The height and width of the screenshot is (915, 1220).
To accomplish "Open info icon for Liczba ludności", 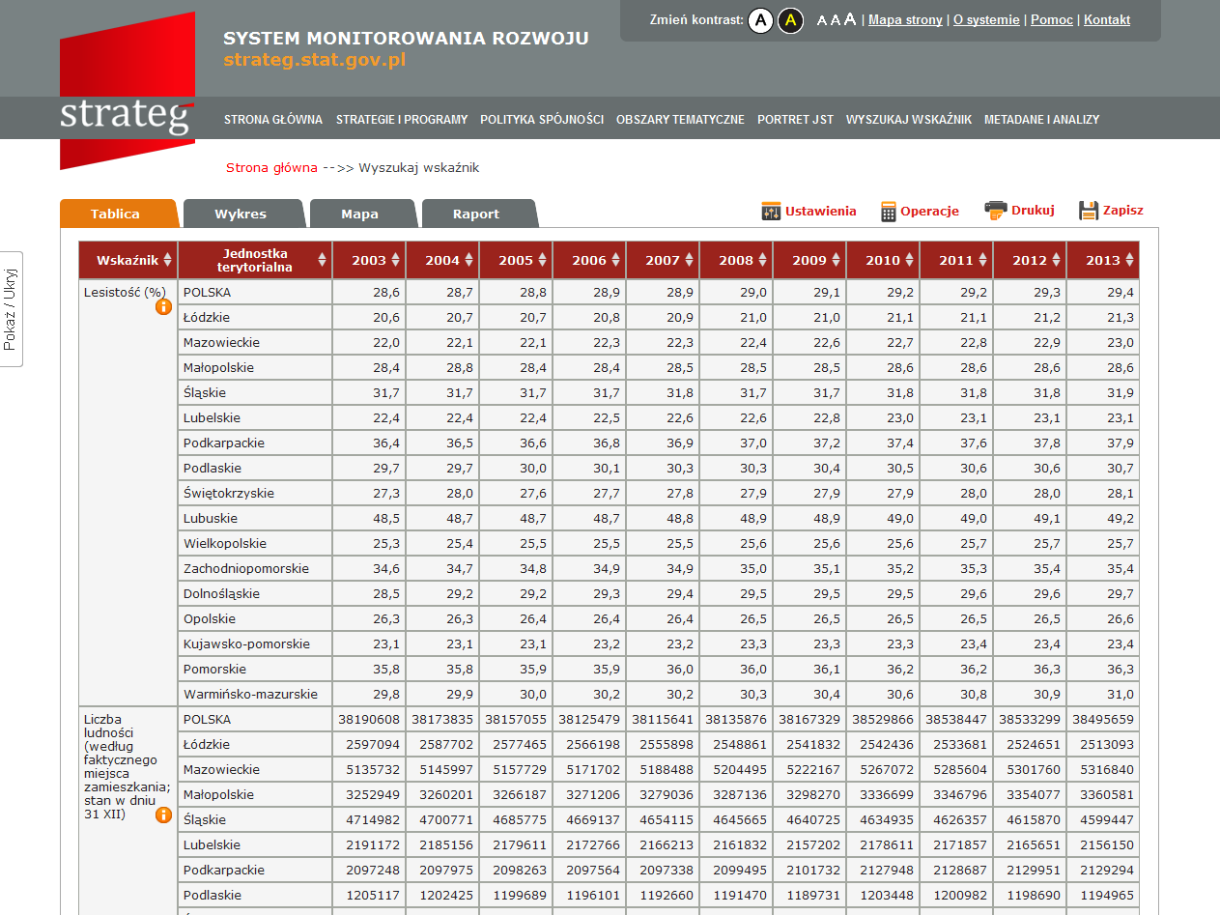I will tap(163, 815).
